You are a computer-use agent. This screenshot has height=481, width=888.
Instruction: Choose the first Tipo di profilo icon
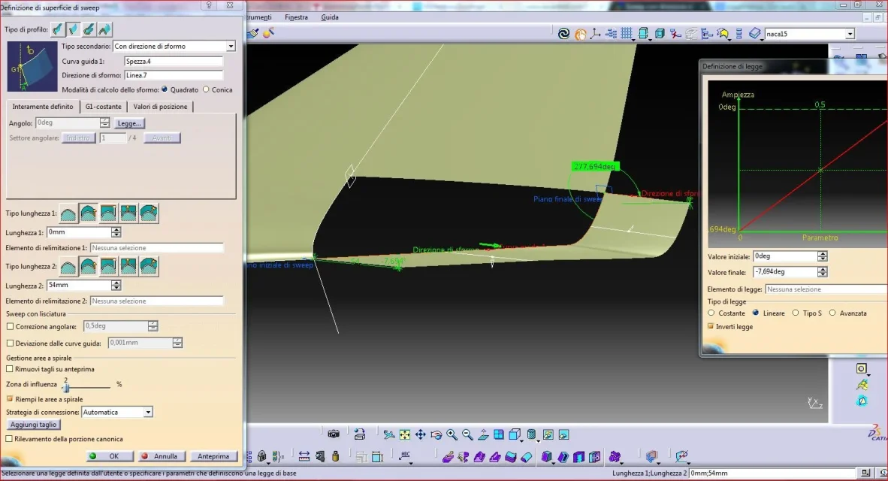click(58, 29)
